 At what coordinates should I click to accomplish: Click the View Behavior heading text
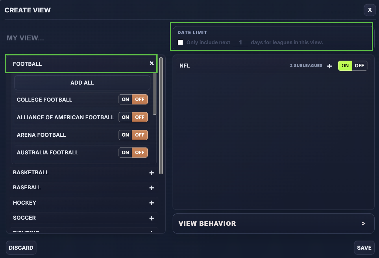coord(207,224)
